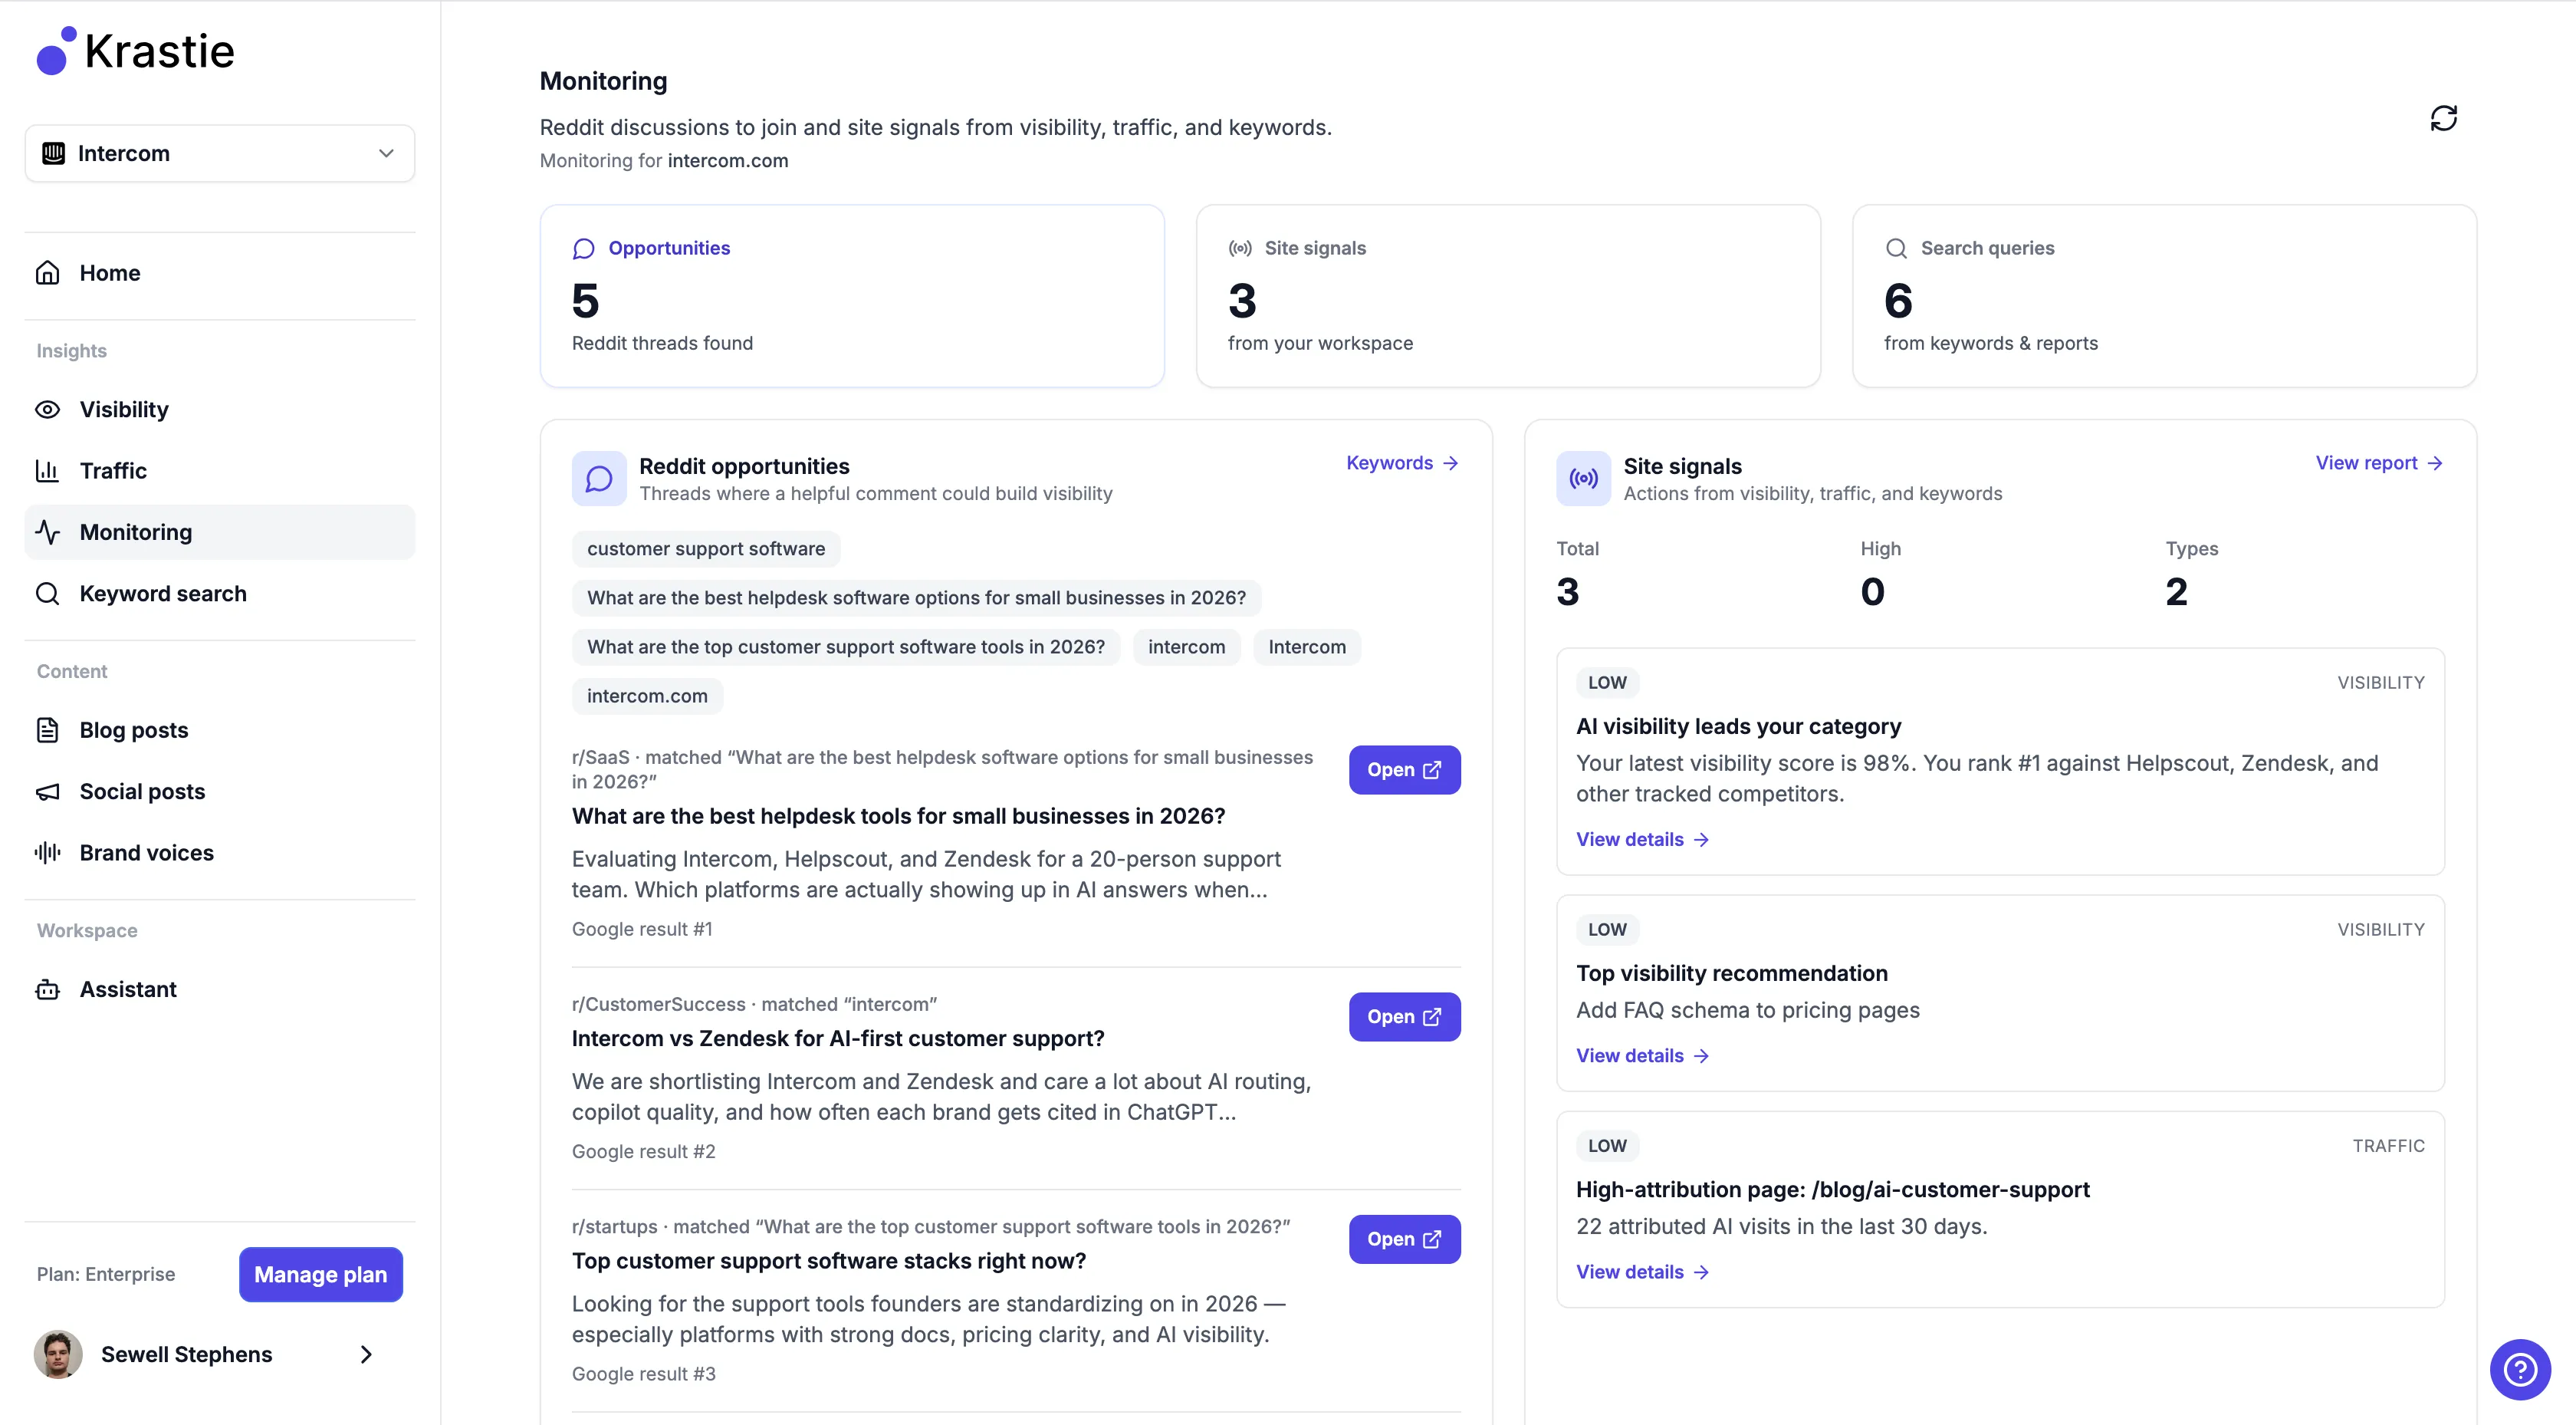Screen dimensions: 2576x1425
Task: Click the capitalized 'Intercom' keyword chip
Action: pos(1307,647)
